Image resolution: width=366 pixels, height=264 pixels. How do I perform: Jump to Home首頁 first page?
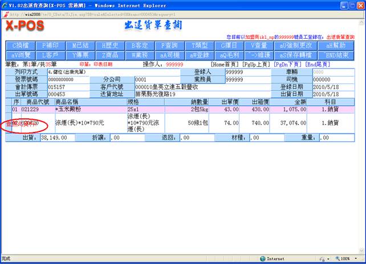[x=224, y=65]
